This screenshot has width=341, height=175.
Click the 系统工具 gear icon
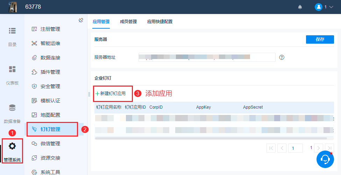pyautogui.click(x=34, y=173)
